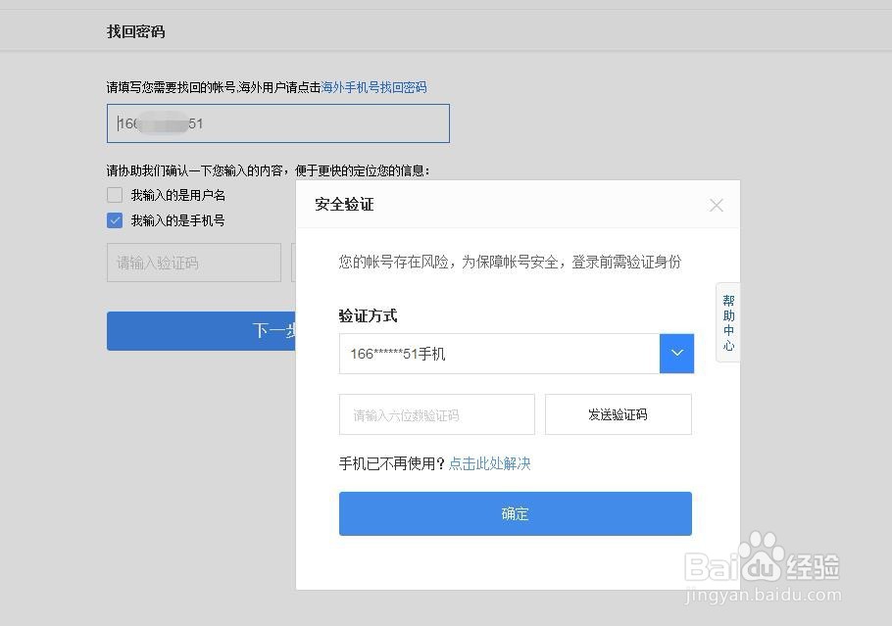
Task: Click the 下一步 button
Action: click(201, 330)
